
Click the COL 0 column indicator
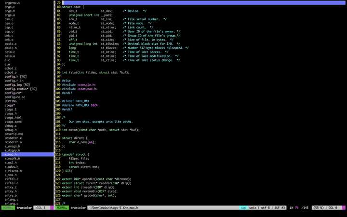(333, 208)
